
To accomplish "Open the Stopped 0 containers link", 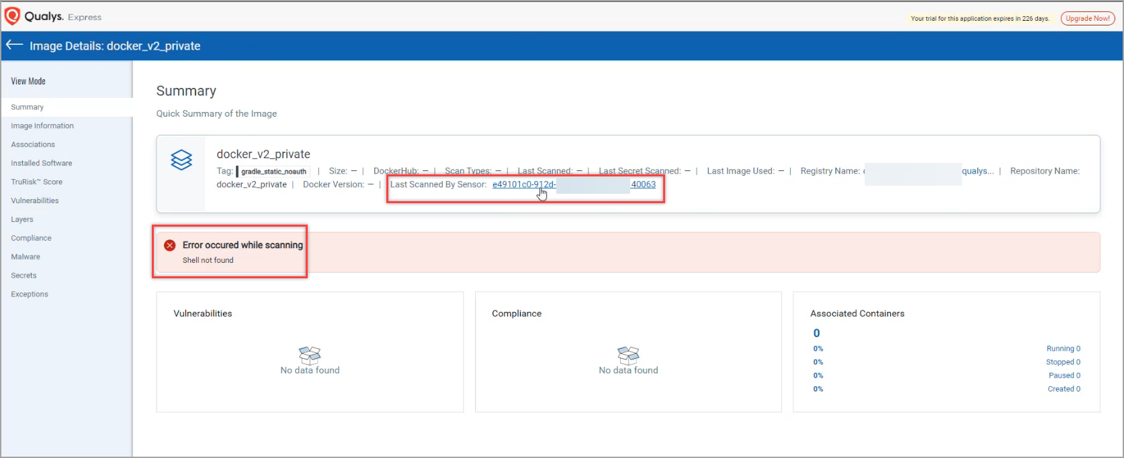I will pyautogui.click(x=1064, y=362).
